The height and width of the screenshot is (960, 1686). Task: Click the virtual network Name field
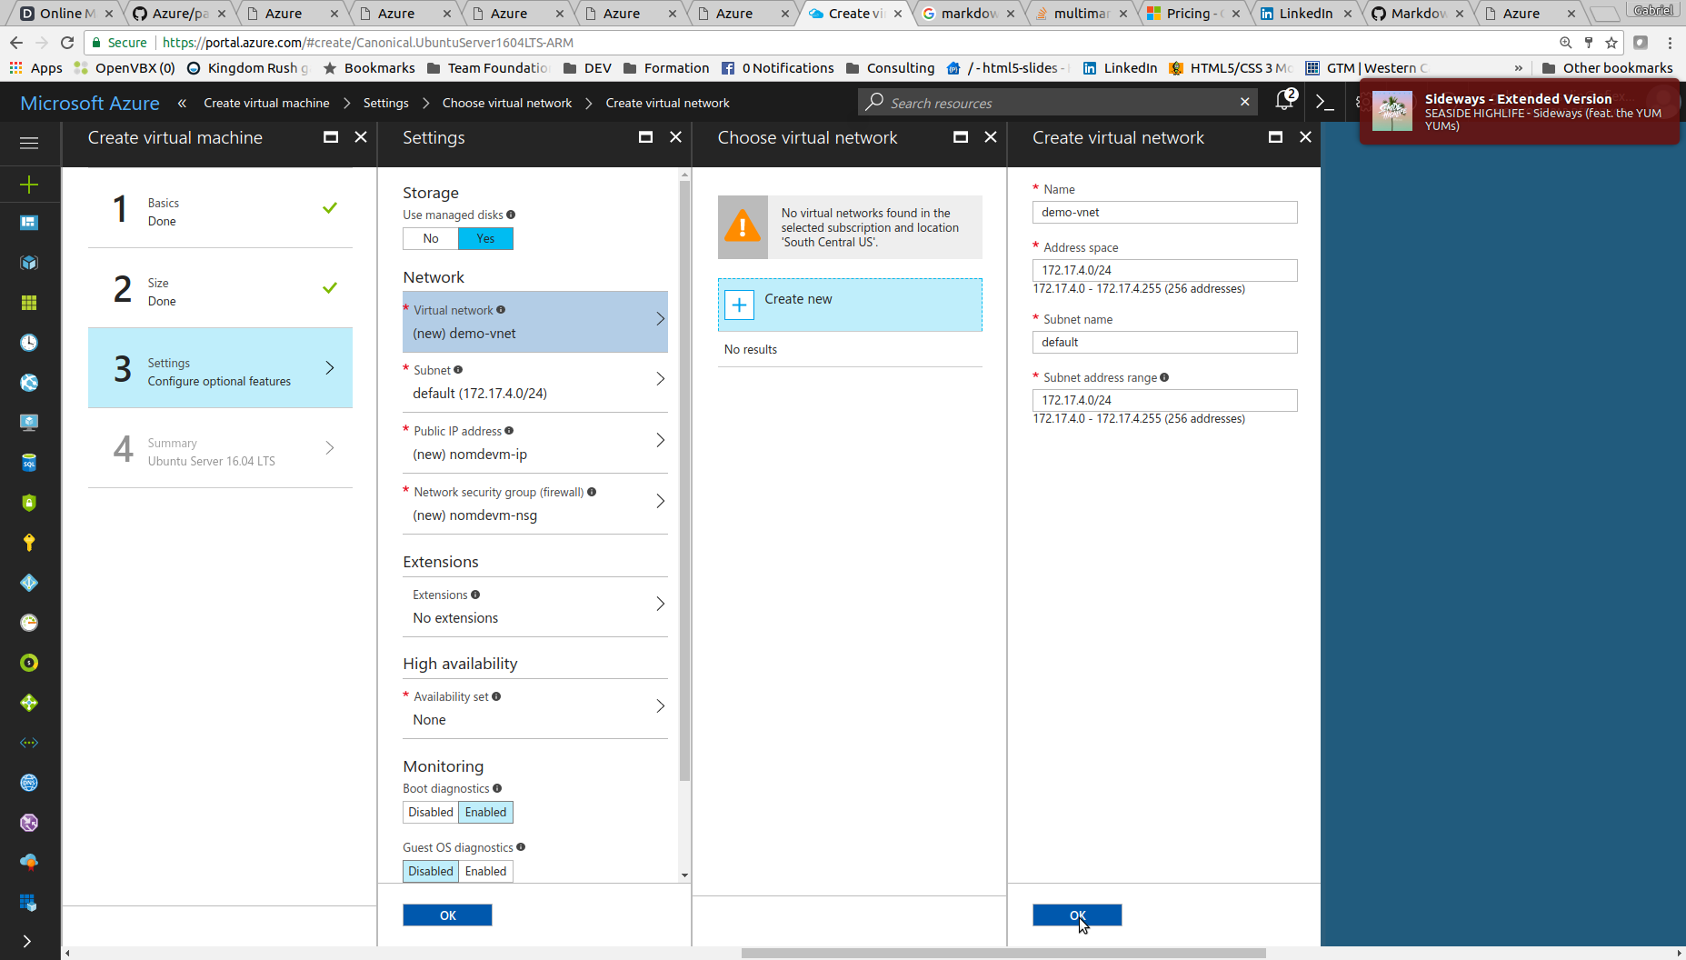point(1164,213)
